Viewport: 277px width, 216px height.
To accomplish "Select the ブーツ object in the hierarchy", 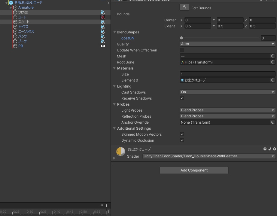I will (23, 41).
